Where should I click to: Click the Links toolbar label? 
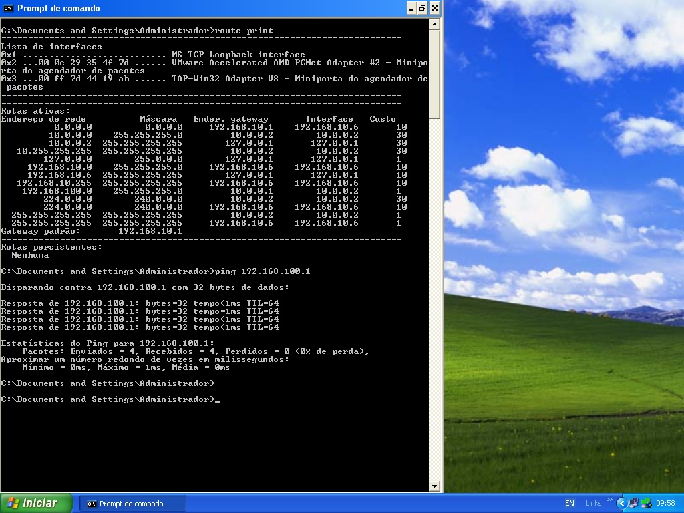593,503
